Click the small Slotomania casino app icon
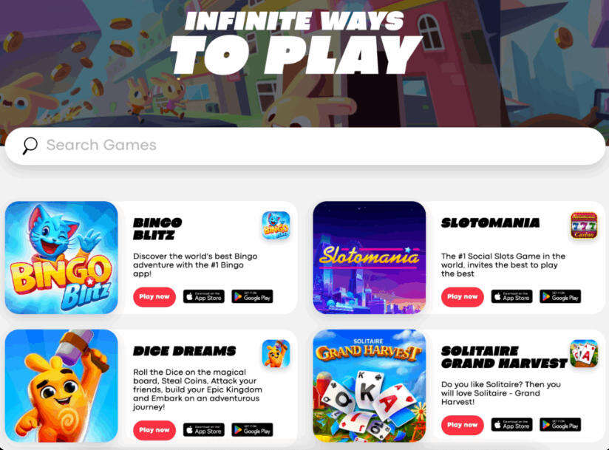 (584, 225)
